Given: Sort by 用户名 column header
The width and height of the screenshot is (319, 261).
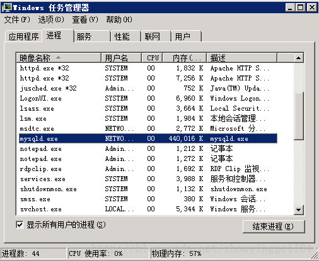Looking at the screenshot, I should [121, 58].
